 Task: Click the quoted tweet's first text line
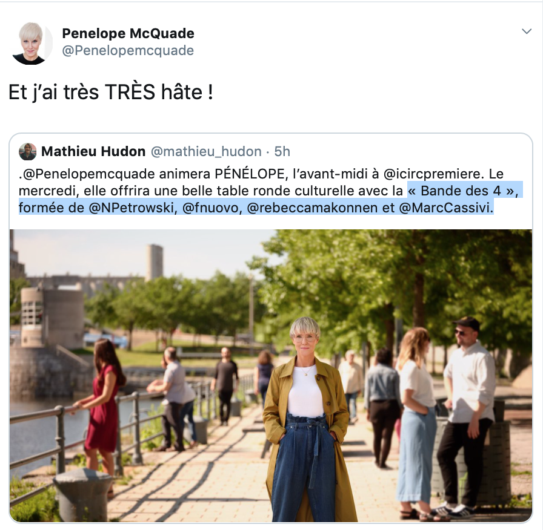261,174
